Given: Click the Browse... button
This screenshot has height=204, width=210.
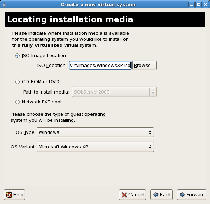Looking at the screenshot, I should tap(144, 66).
